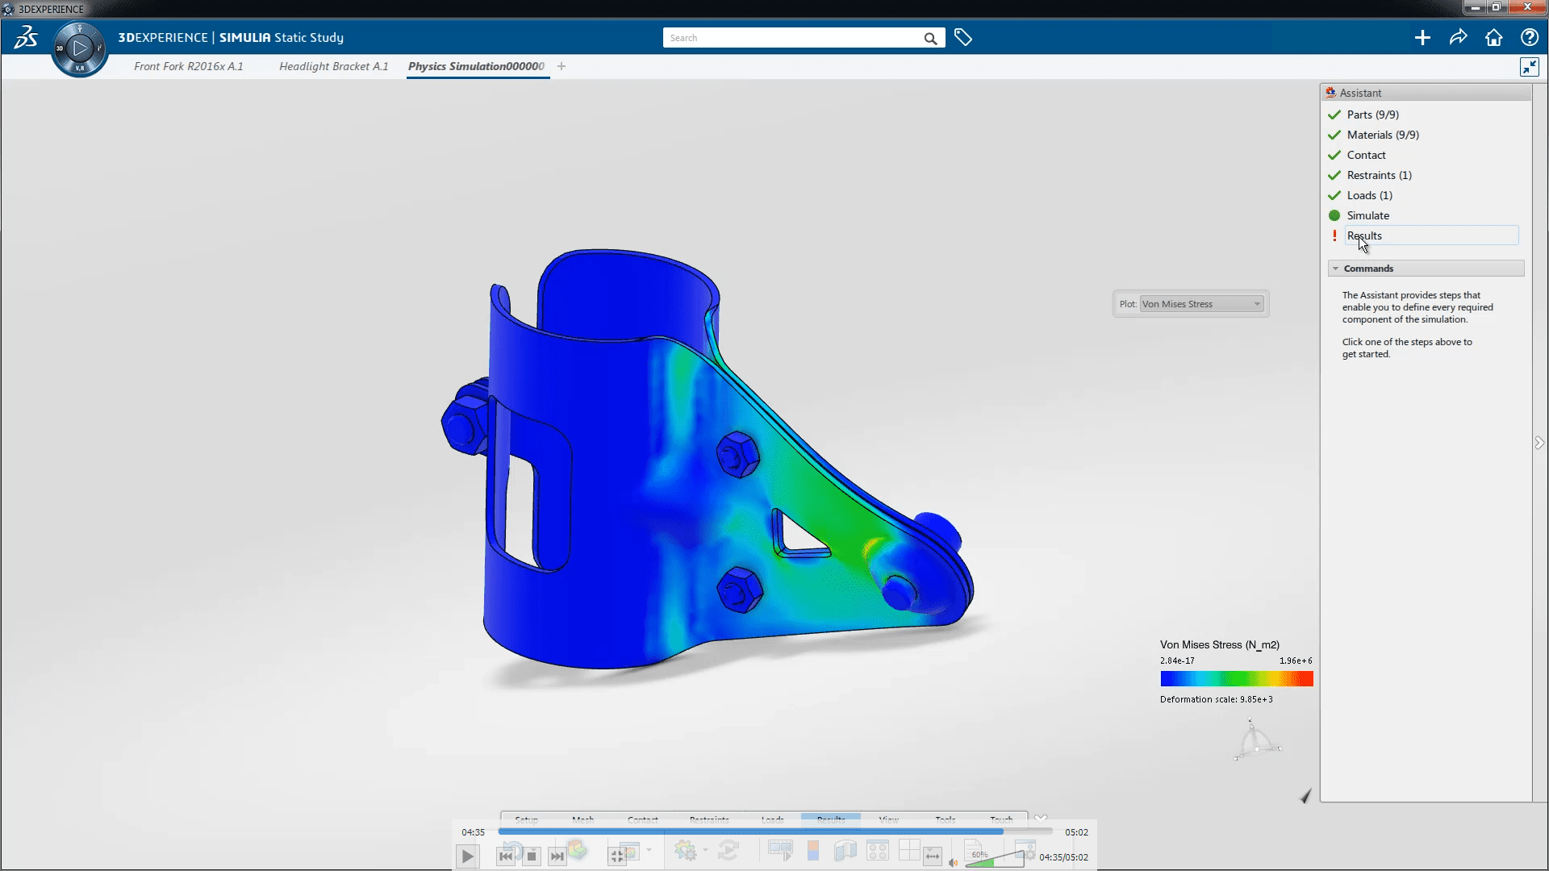Image resolution: width=1549 pixels, height=871 pixels.
Task: Collapse the right side panel arrow
Action: pyautogui.click(x=1539, y=443)
